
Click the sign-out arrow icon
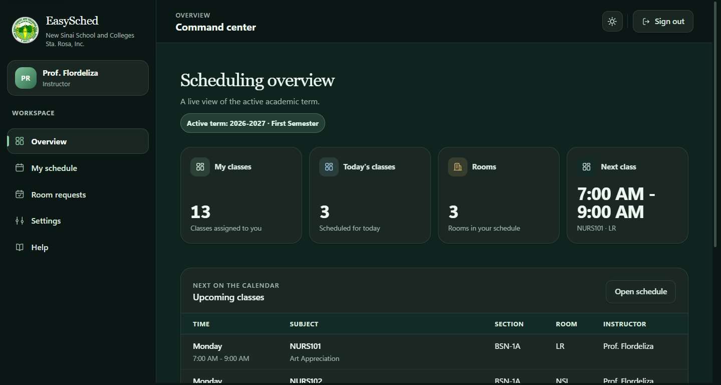[x=646, y=22]
